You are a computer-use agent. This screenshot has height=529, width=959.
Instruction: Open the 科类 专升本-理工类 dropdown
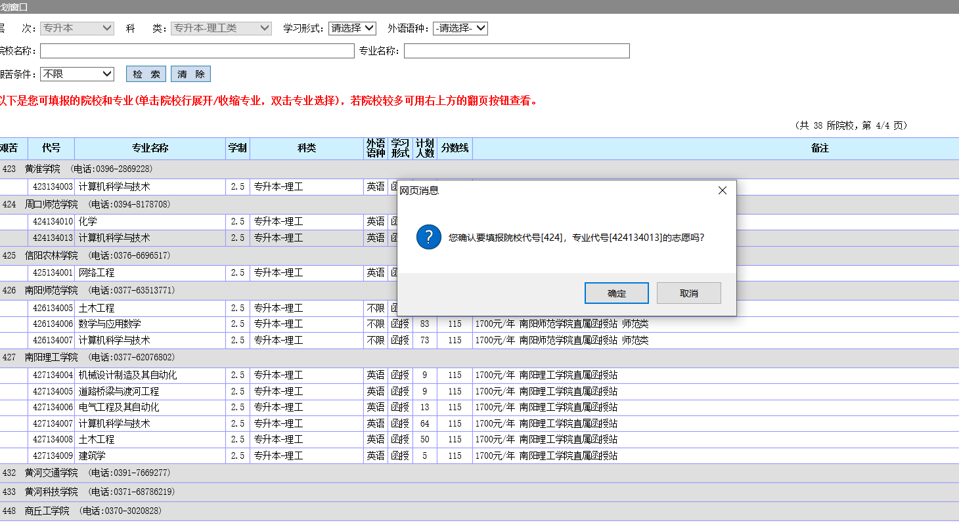(221, 28)
